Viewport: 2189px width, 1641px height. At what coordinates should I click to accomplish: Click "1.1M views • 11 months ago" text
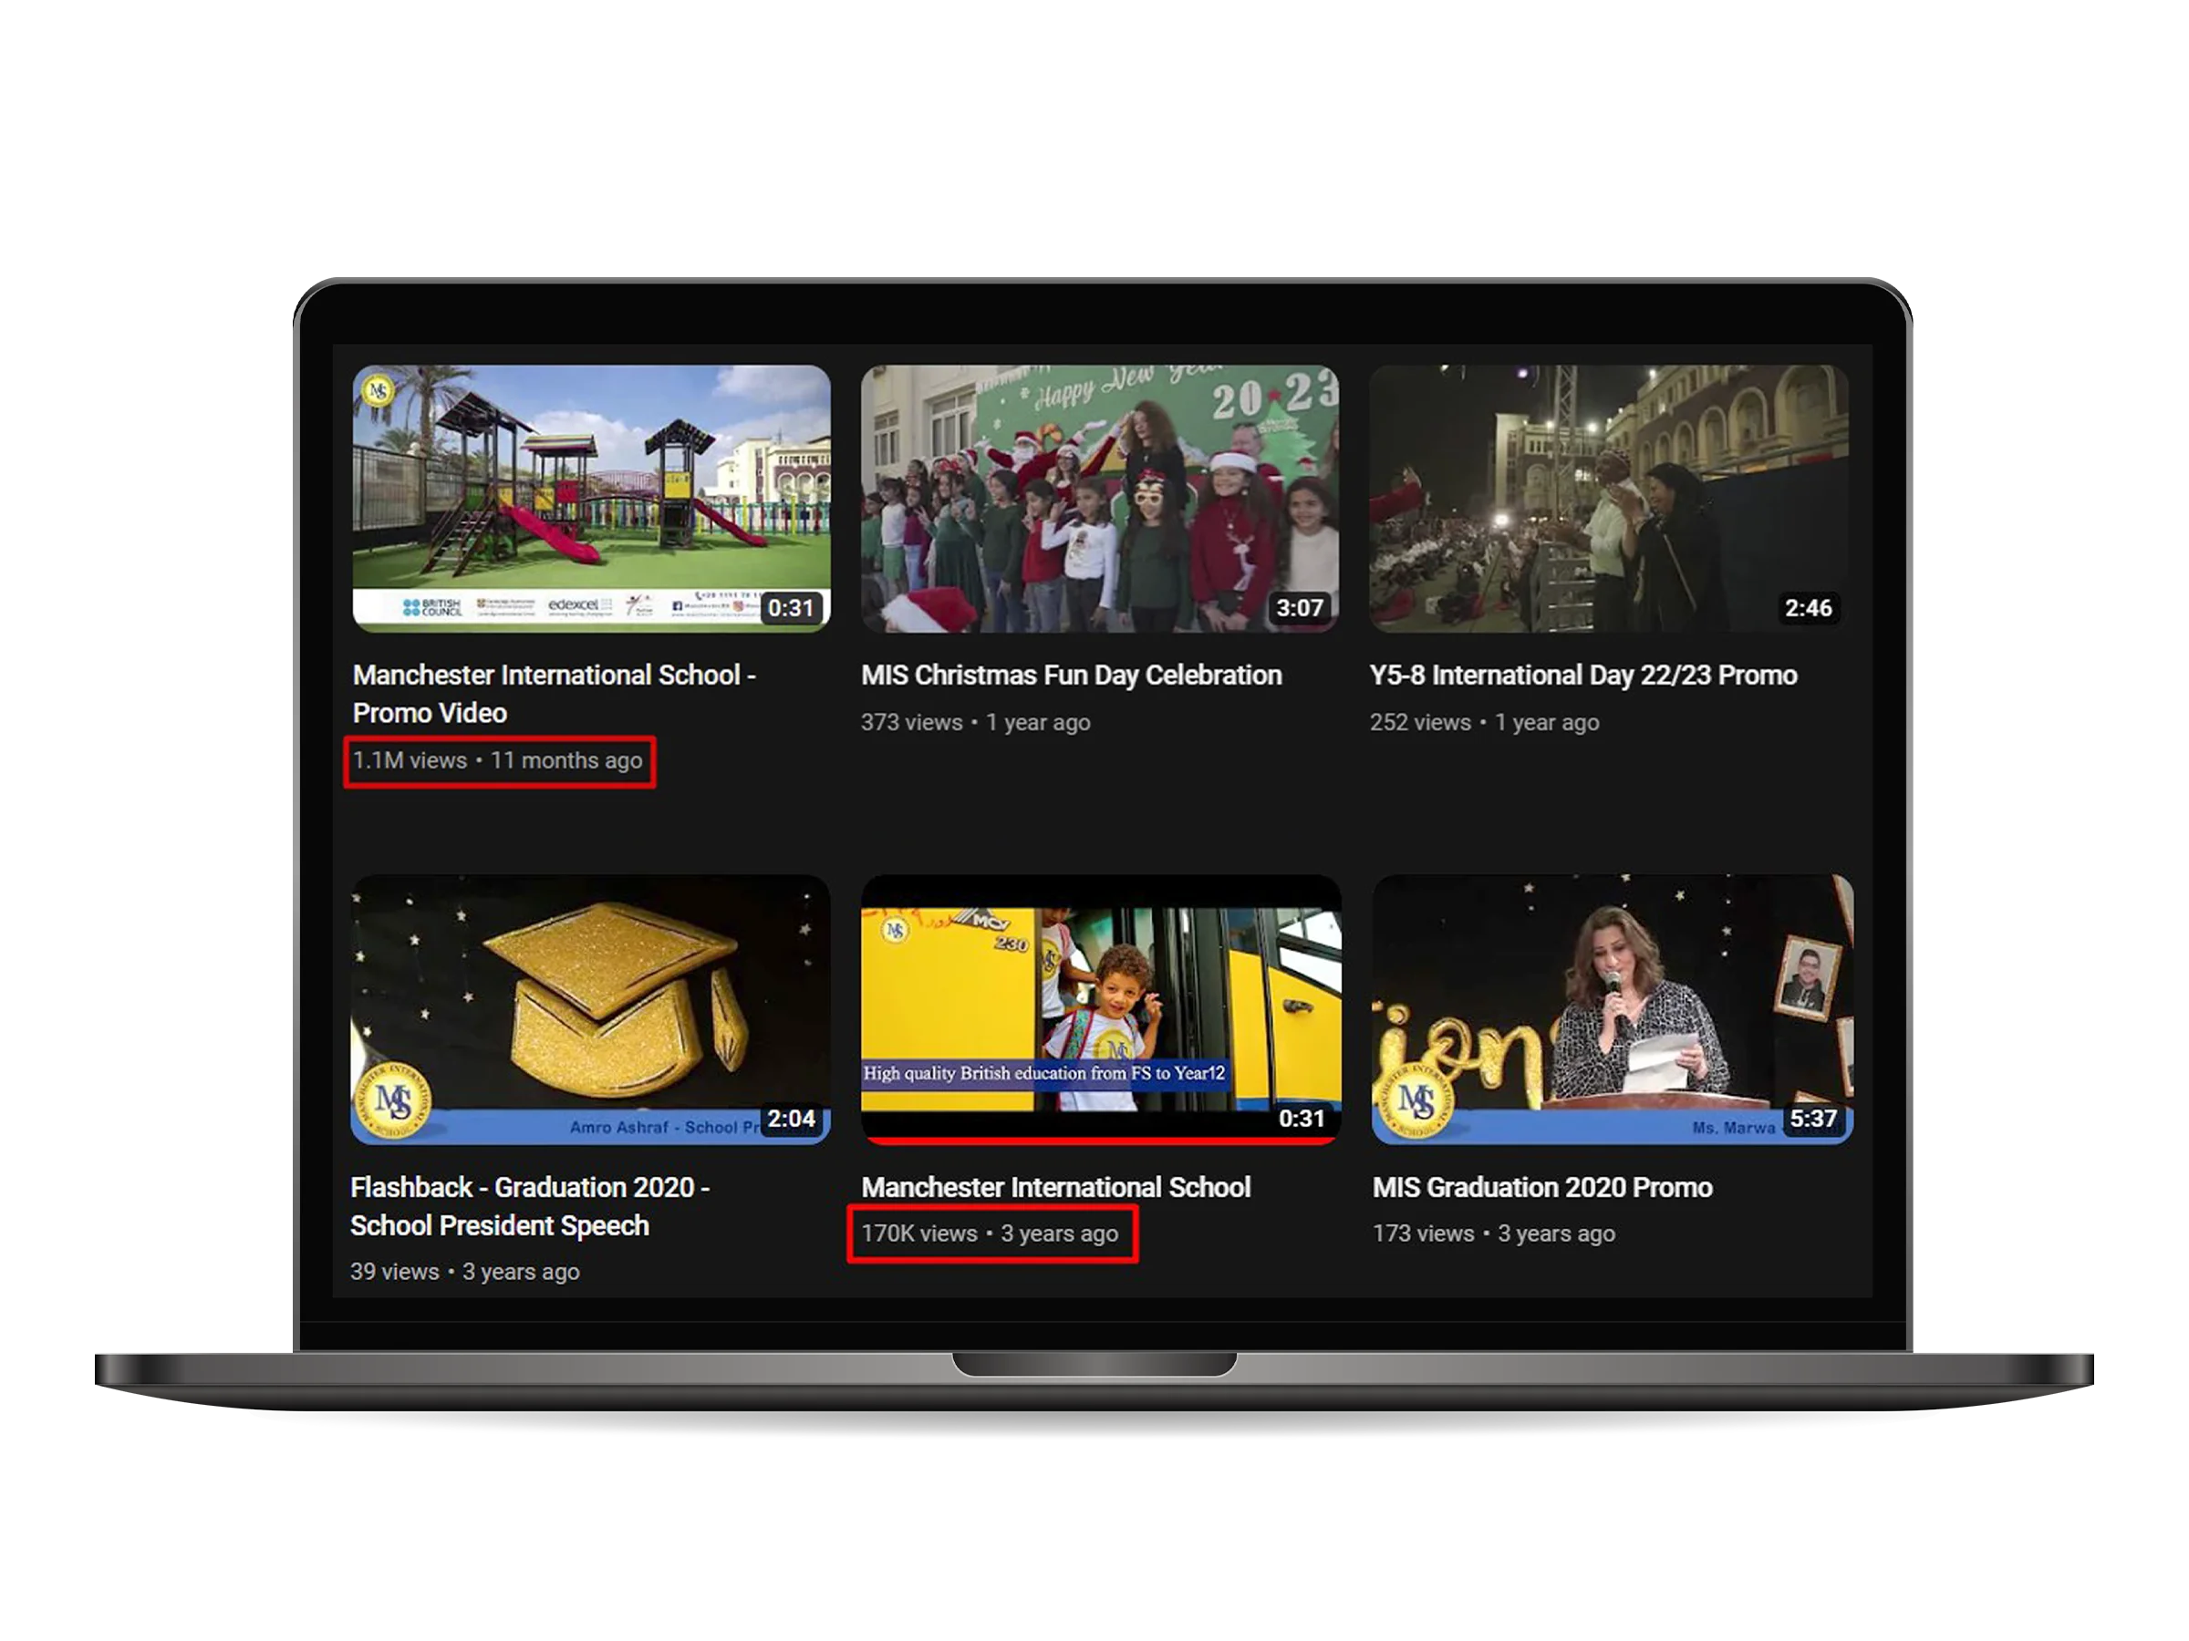[498, 760]
